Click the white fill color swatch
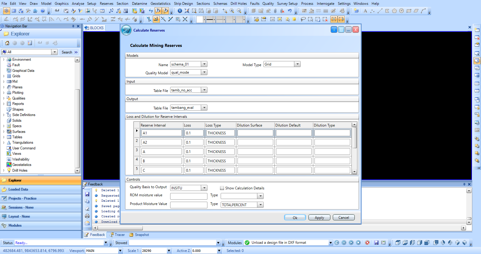481x254 pixels. point(200,20)
